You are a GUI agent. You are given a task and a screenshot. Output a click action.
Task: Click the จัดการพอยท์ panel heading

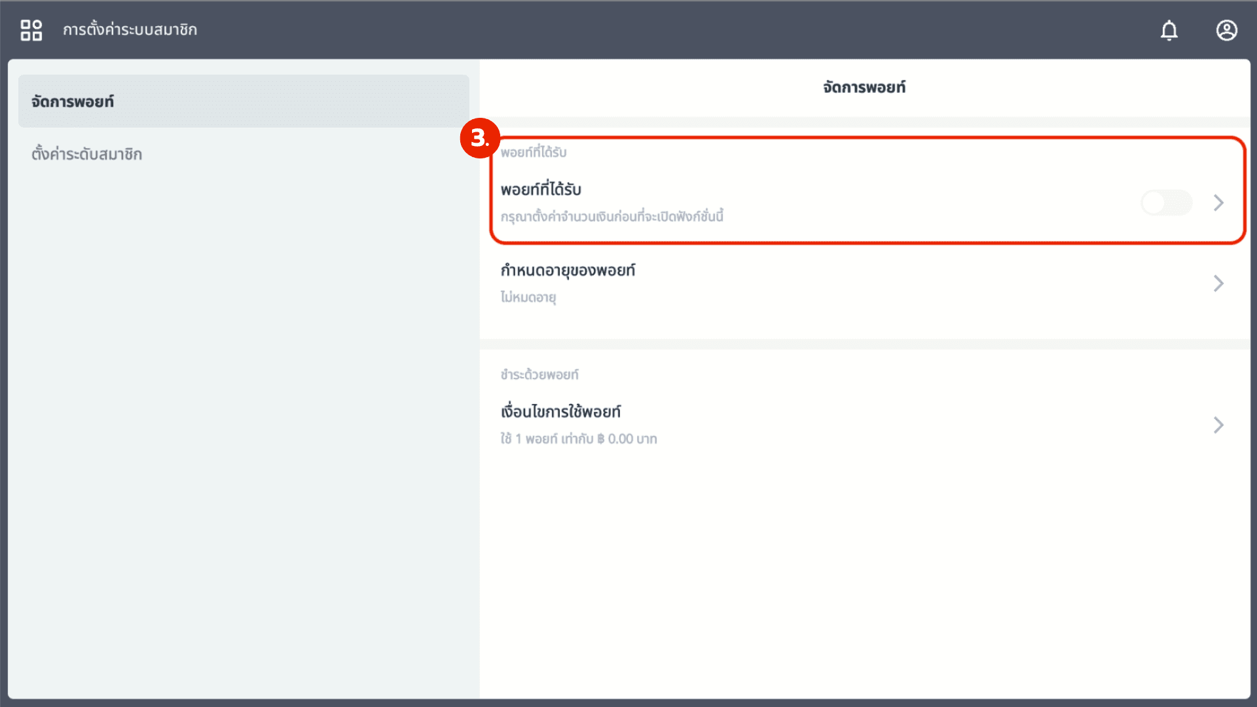coord(864,87)
